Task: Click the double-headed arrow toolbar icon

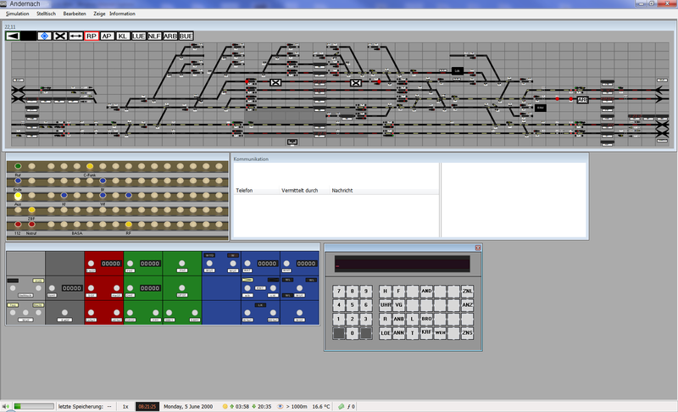Action: (x=75, y=36)
